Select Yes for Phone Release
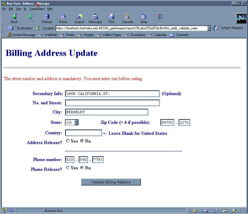Viewport: 248px width, 214px height. click(x=68, y=168)
